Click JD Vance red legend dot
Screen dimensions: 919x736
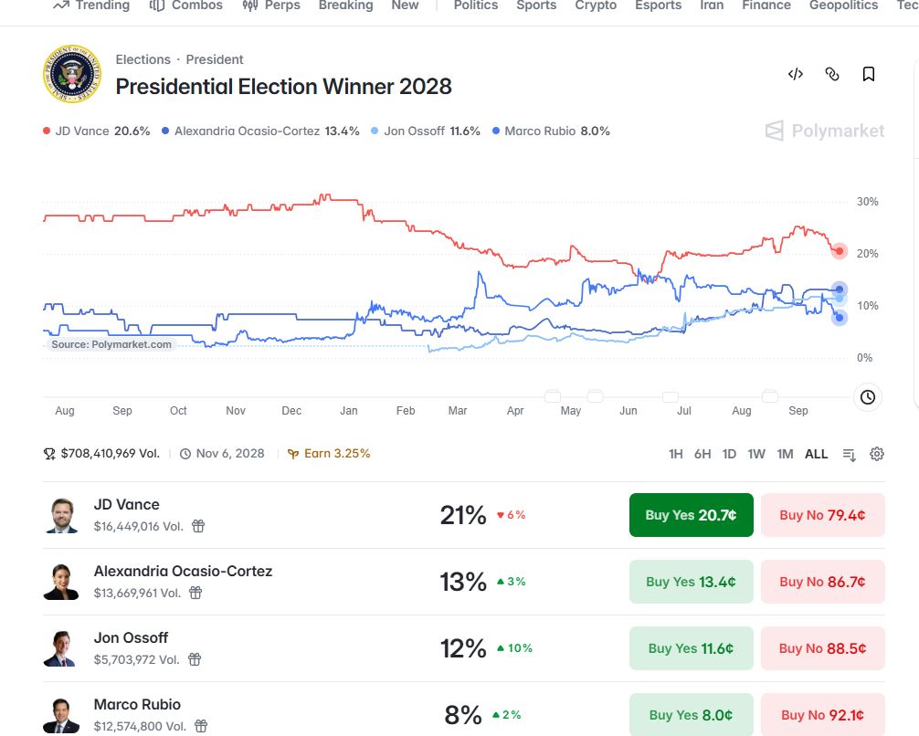click(x=47, y=131)
